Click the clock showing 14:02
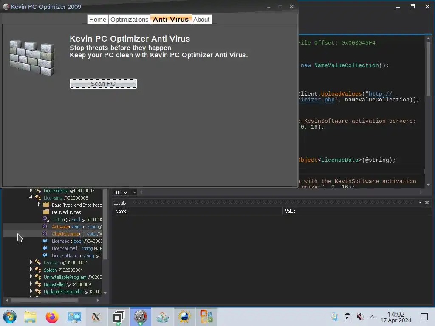 tap(396, 314)
